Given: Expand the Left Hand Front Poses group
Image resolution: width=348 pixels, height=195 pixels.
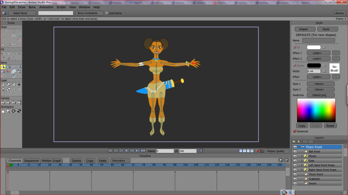Looking at the screenshot, I should pyautogui.click(x=302, y=165).
